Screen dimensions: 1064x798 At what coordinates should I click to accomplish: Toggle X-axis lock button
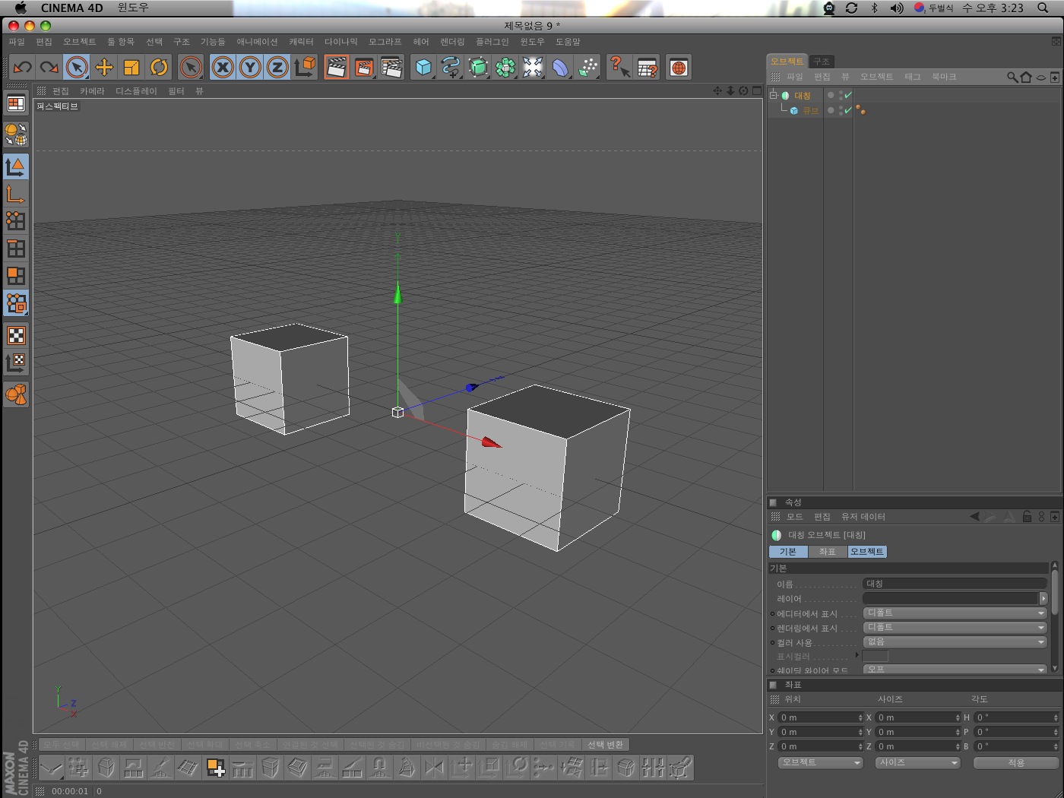(x=223, y=68)
